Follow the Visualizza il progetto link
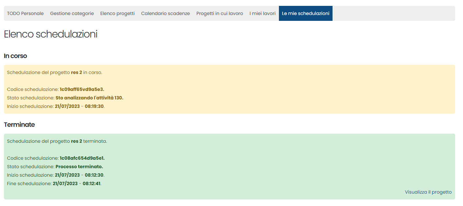The height and width of the screenshot is (206, 463). pyautogui.click(x=428, y=192)
